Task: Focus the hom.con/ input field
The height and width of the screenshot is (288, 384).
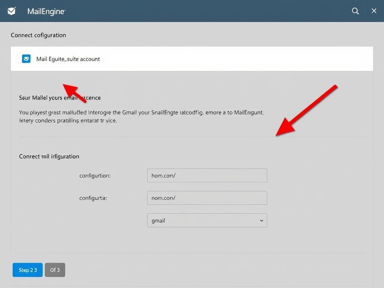Action: click(207, 175)
